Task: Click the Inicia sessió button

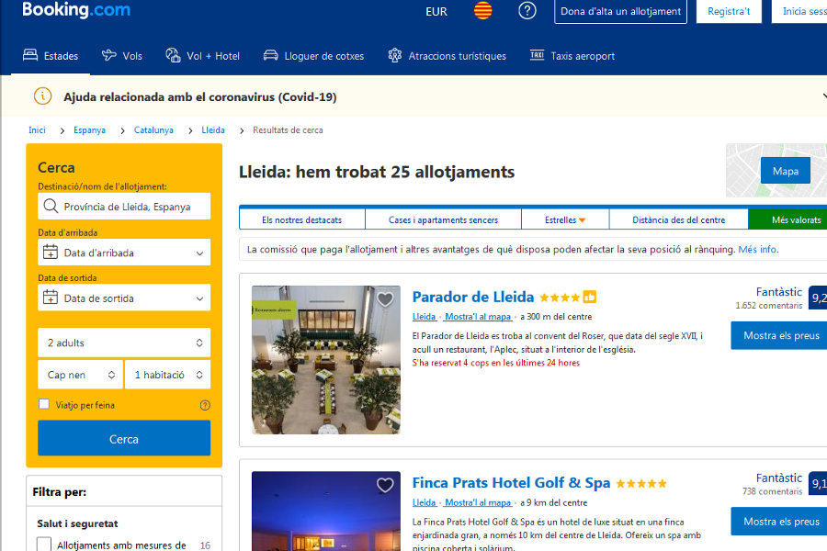Action: pyautogui.click(x=799, y=11)
